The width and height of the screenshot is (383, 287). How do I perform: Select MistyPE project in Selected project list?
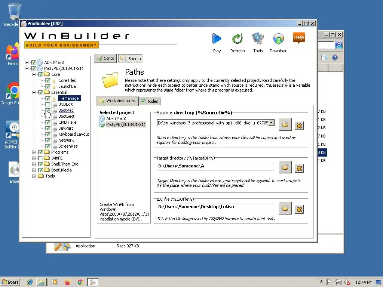click(126, 124)
